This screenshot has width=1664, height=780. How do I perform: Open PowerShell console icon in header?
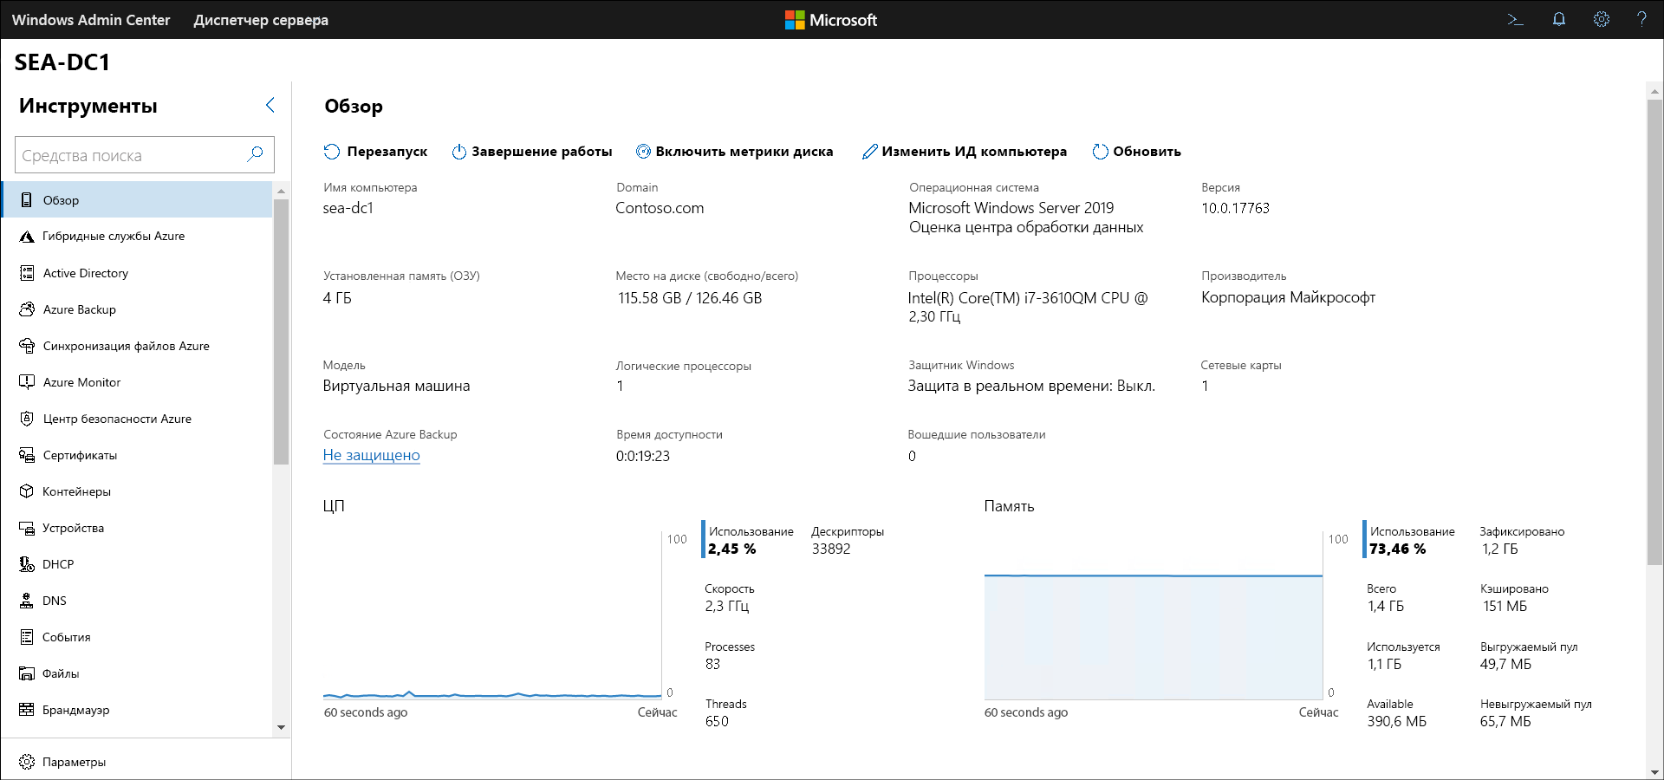tap(1515, 19)
